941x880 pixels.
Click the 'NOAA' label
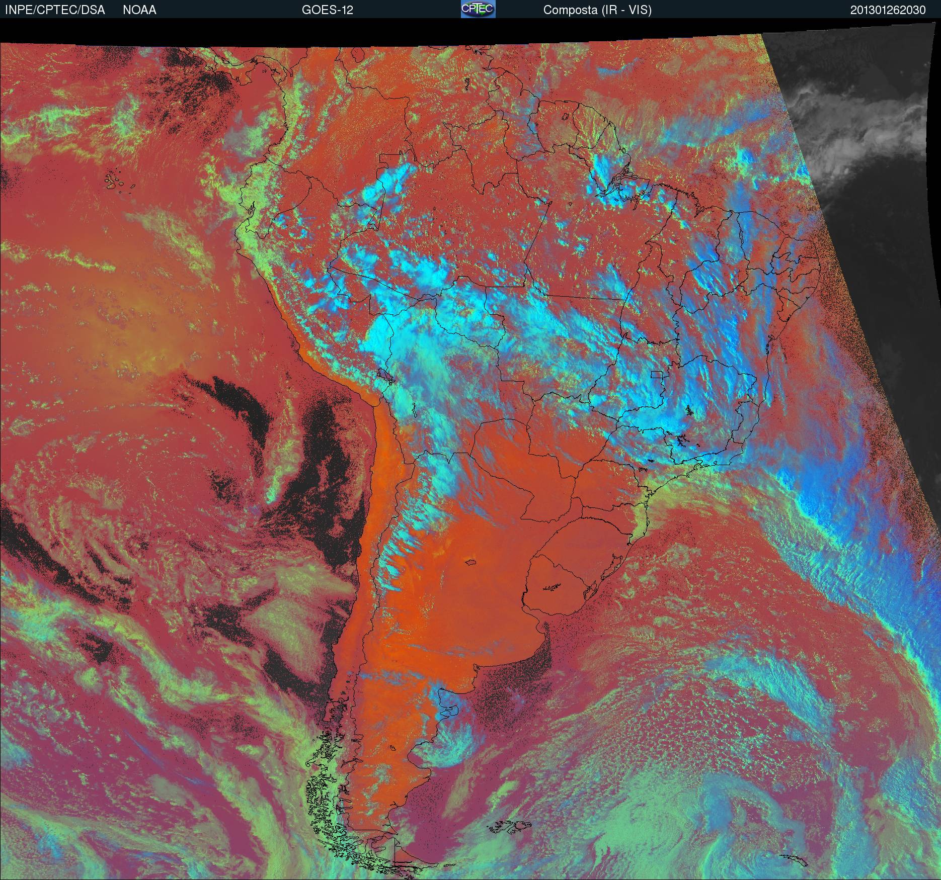pos(139,10)
